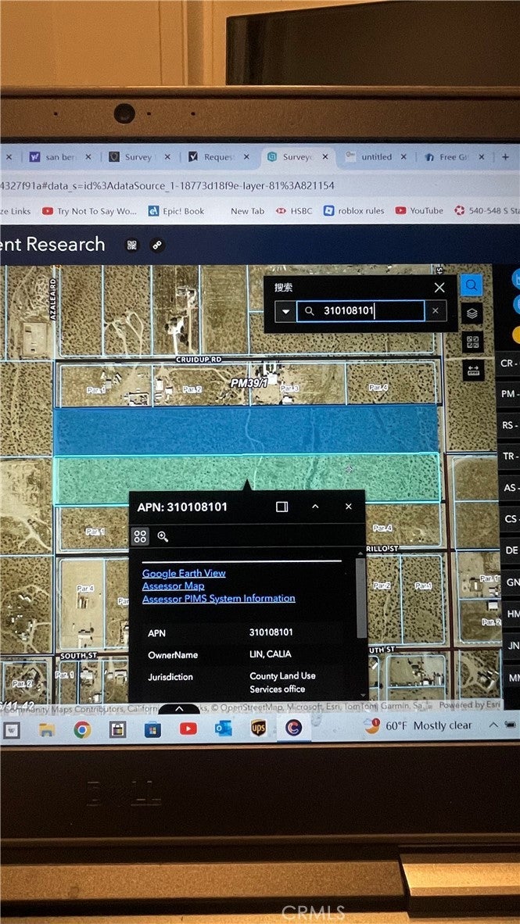Click the blue search magnifier map tool
Viewport: 520px width, 924px height.
coord(471,285)
